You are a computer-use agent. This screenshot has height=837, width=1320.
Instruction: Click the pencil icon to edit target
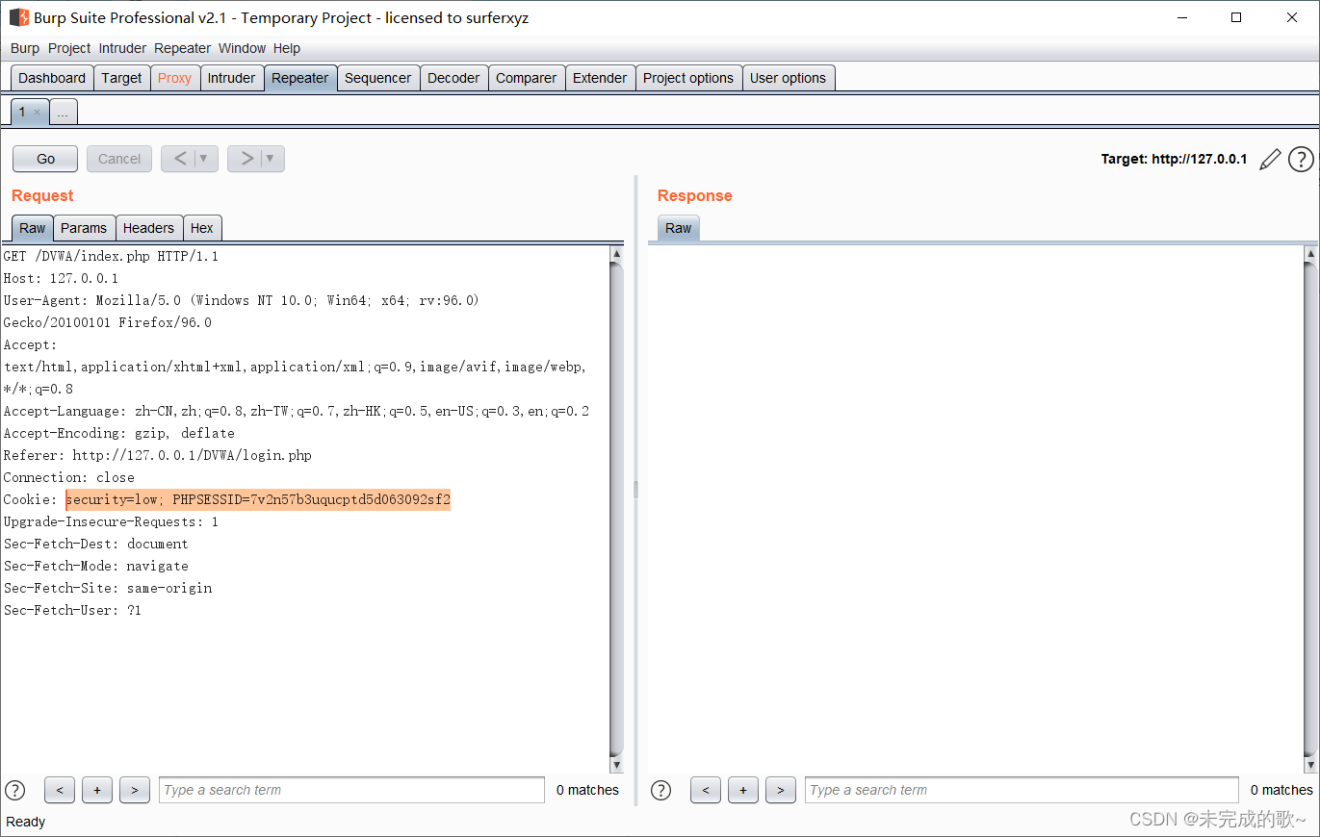click(x=1270, y=160)
